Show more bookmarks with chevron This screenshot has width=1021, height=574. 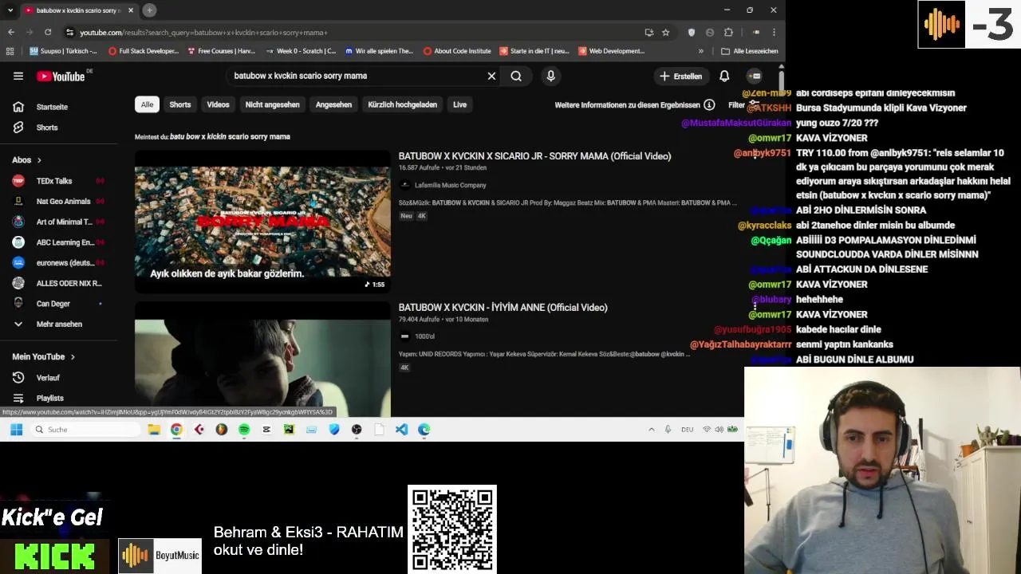coord(701,51)
